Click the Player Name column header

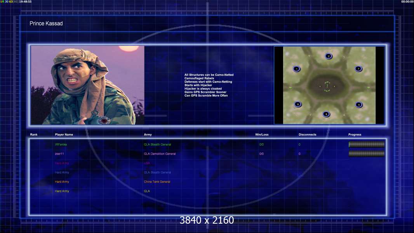click(64, 135)
